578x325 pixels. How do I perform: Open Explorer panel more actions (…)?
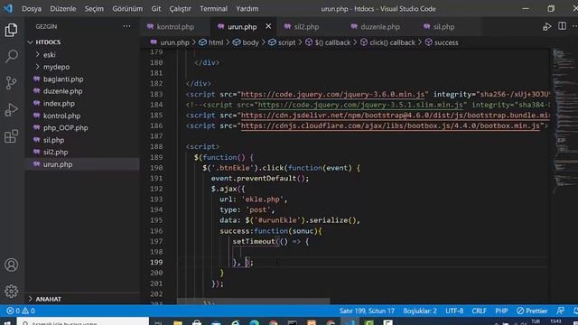pyautogui.click(x=126, y=26)
